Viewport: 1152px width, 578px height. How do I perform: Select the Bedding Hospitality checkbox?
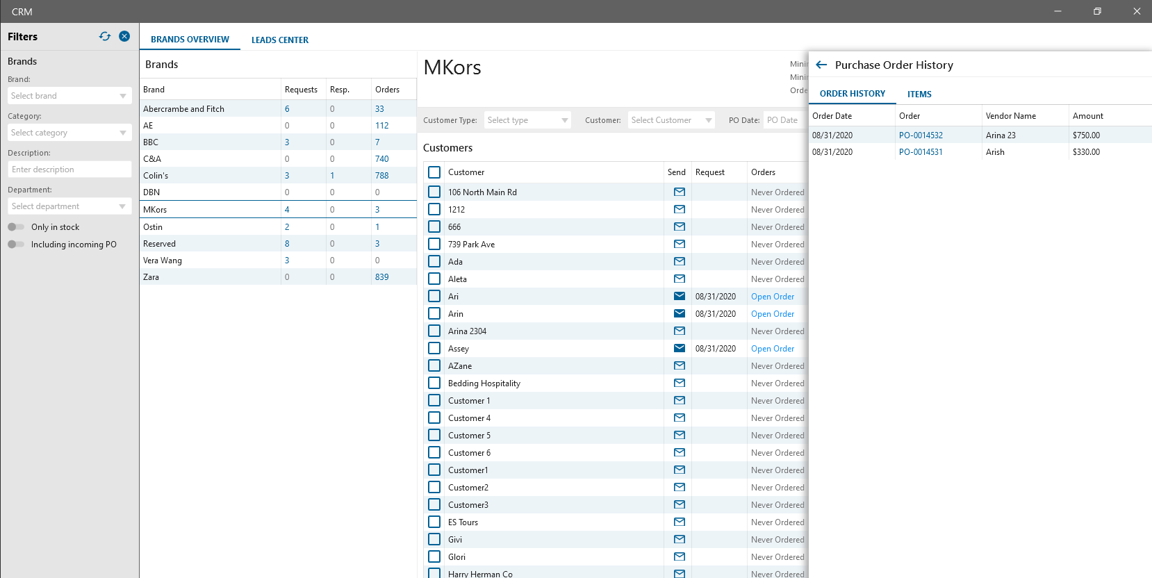pos(434,383)
